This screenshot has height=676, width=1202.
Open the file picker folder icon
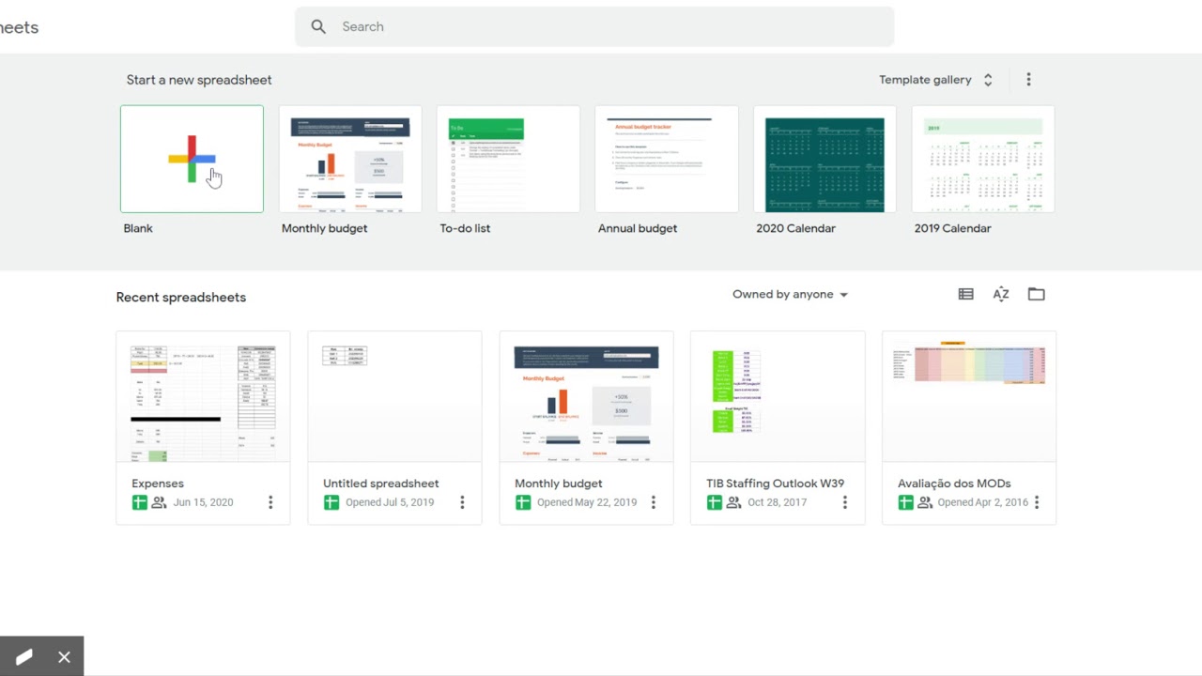click(x=1036, y=294)
